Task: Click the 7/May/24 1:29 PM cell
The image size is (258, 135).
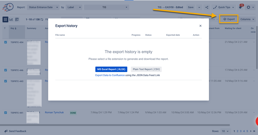Action: 101,113
